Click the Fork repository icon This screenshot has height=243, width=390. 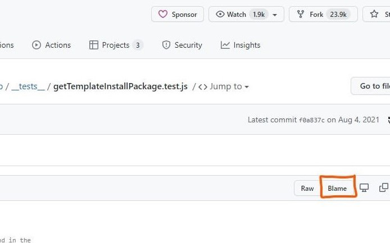pos(301,15)
